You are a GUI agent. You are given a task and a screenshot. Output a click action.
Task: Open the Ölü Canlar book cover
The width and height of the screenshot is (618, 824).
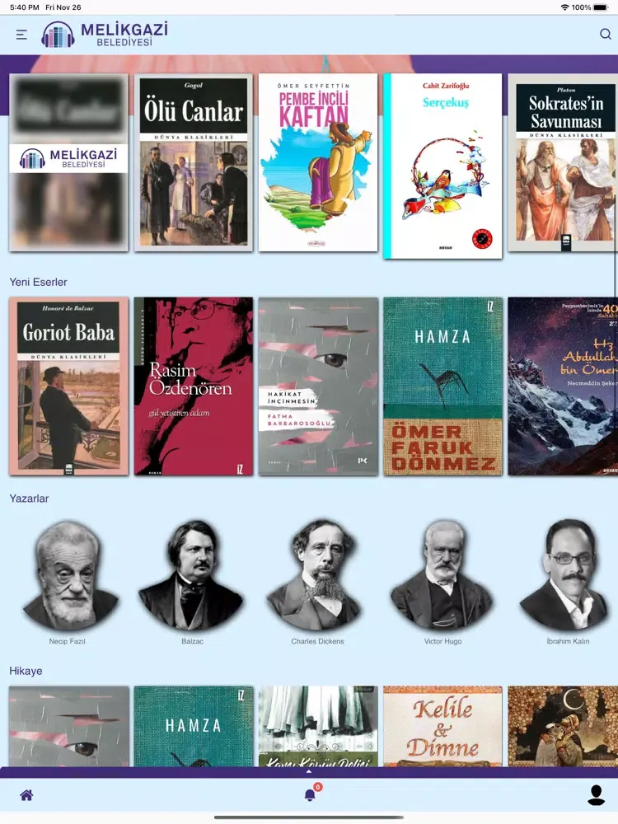194,162
